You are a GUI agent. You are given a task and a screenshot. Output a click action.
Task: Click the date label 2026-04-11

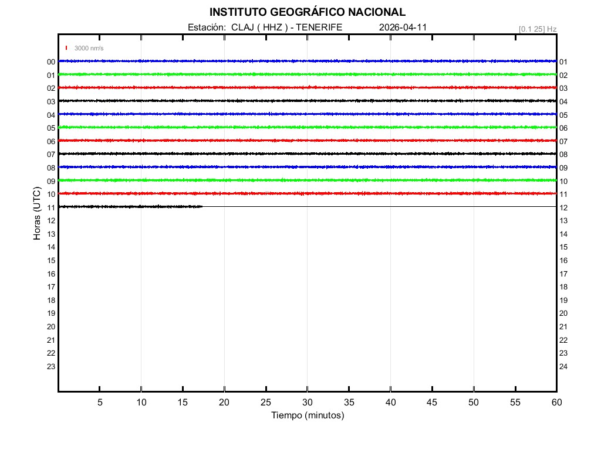[x=403, y=27]
